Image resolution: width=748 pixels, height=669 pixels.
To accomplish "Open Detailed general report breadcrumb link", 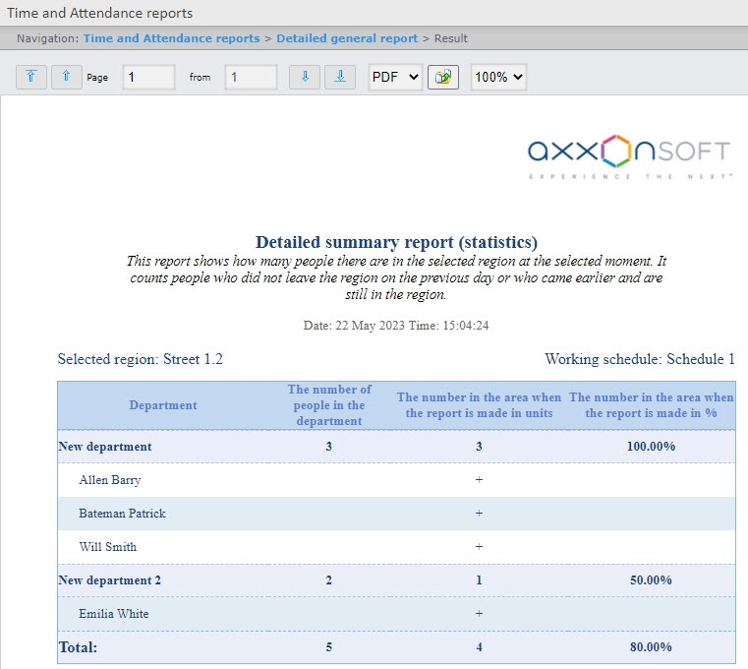I will click(x=347, y=38).
